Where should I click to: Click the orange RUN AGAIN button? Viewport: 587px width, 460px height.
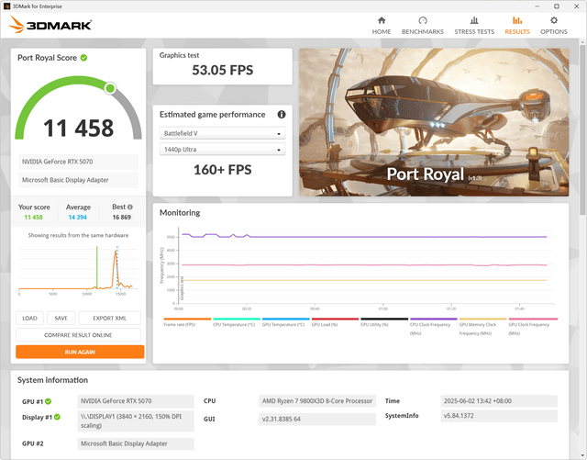click(80, 352)
